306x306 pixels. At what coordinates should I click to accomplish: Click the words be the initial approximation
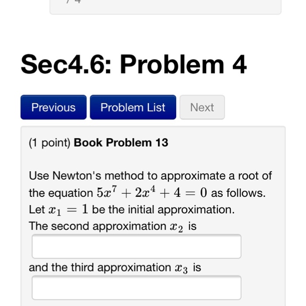click(163, 210)
